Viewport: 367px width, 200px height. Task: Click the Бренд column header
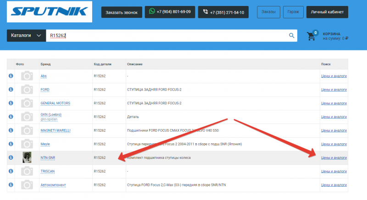45,64
